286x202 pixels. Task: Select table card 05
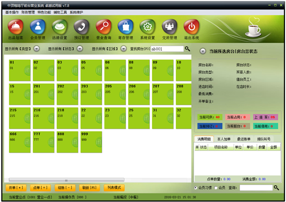(91, 70)
